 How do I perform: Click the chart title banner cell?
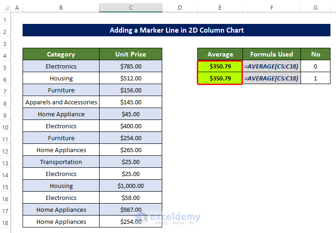click(x=177, y=30)
